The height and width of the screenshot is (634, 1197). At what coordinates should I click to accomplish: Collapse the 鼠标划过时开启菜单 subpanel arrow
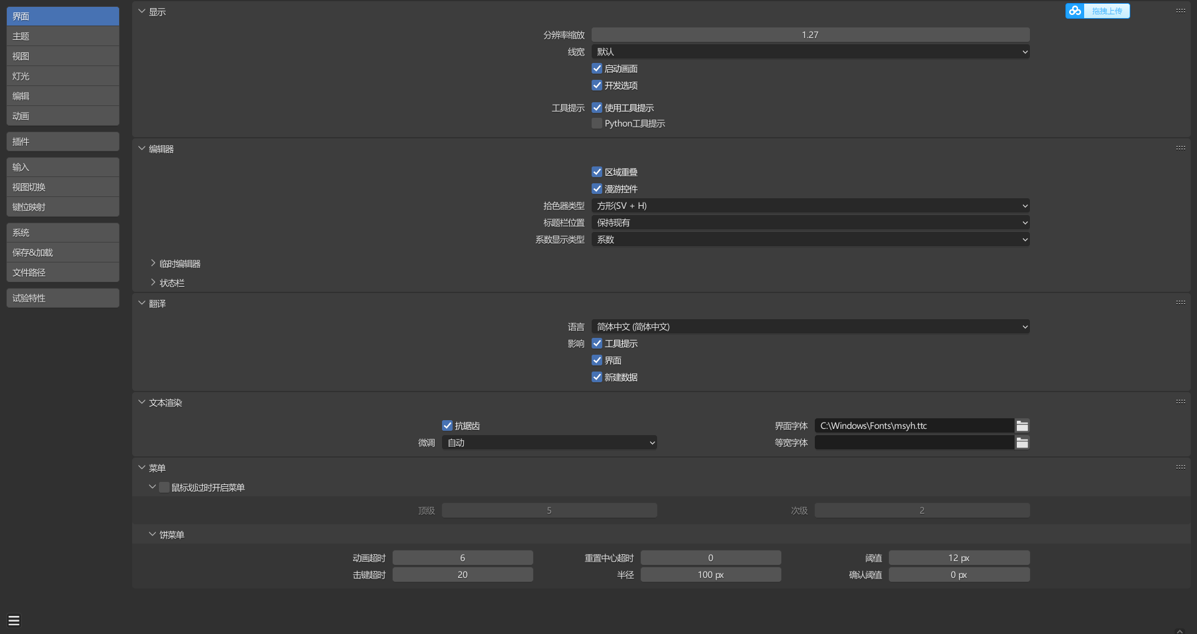pyautogui.click(x=153, y=488)
